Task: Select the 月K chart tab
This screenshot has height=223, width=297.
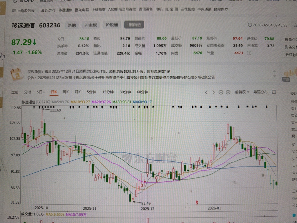Action: 78,92
